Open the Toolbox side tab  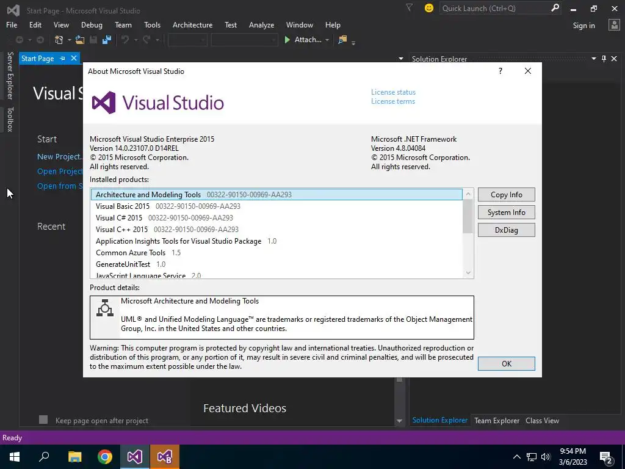10,119
